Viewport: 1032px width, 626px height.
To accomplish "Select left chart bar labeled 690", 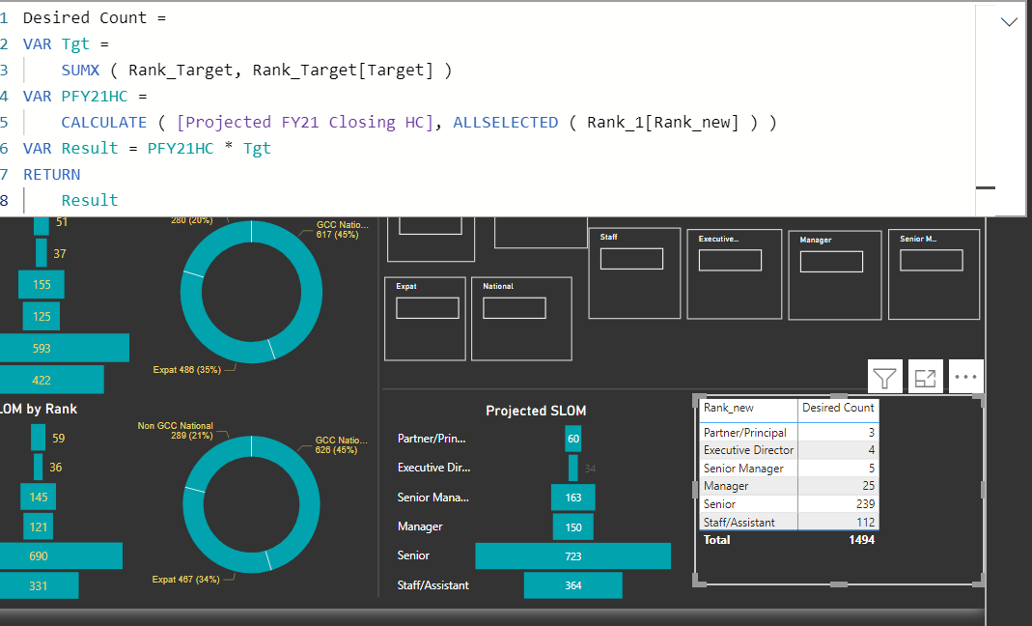I will 61,556.
